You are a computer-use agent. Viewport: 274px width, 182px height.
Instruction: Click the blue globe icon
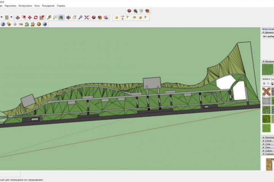tap(45, 24)
